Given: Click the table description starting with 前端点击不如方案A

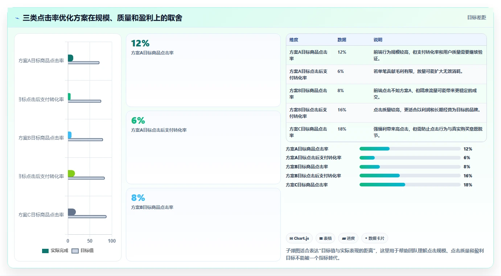Looking at the screenshot, I should pyautogui.click(x=425, y=94).
